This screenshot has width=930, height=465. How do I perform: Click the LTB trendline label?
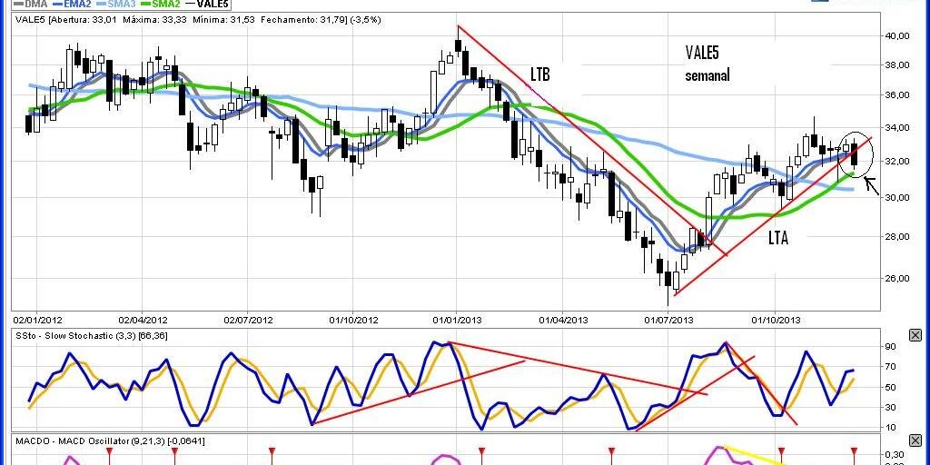[x=539, y=74]
